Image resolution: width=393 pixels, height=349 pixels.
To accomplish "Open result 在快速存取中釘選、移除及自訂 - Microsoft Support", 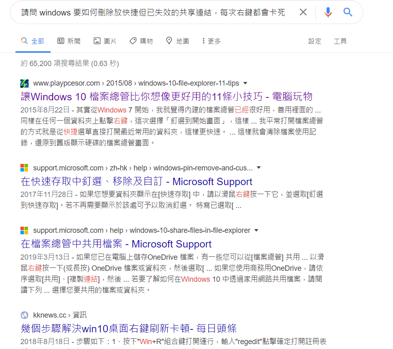I will 137,181.
